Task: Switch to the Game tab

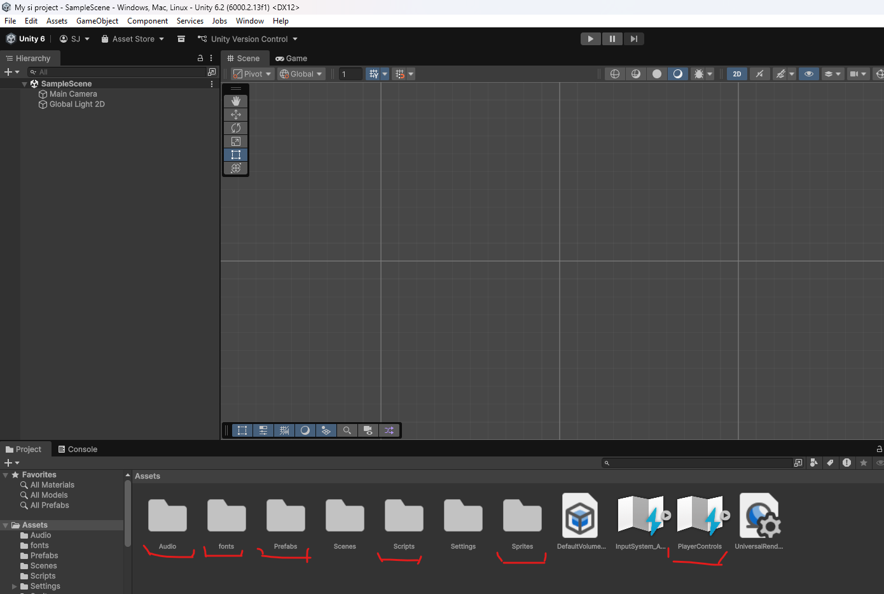Action: [x=292, y=58]
